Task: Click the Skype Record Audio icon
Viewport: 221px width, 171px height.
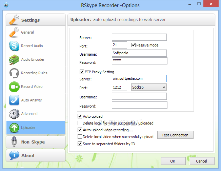Action: pyautogui.click(x=14, y=46)
